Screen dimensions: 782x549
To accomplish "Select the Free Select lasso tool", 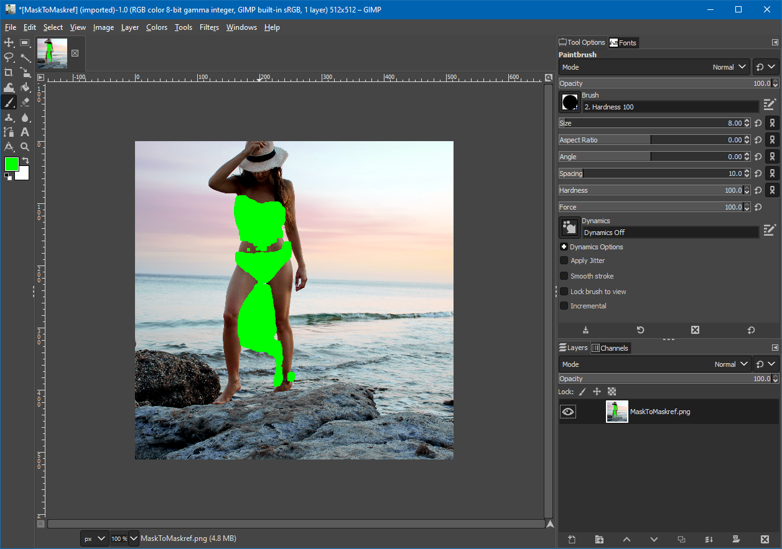I will click(x=9, y=57).
